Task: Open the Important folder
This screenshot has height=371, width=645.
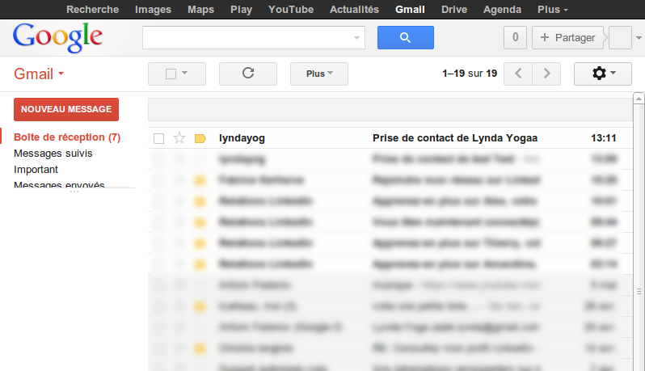Action: pos(36,170)
